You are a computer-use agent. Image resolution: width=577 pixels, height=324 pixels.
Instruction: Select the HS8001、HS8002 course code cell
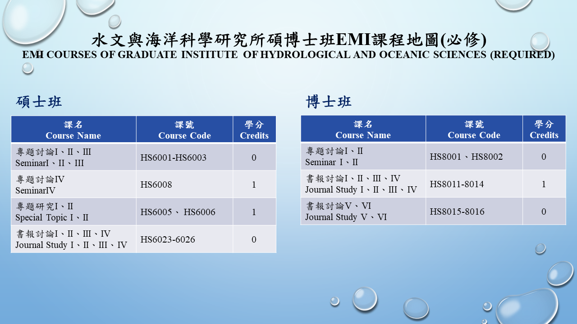click(x=474, y=157)
